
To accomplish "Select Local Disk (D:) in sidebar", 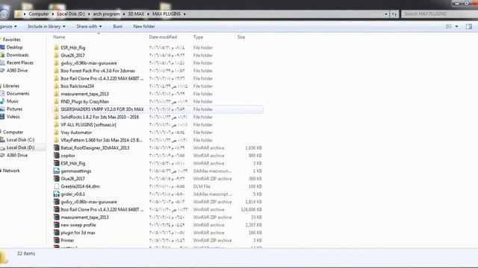I will [20, 147].
